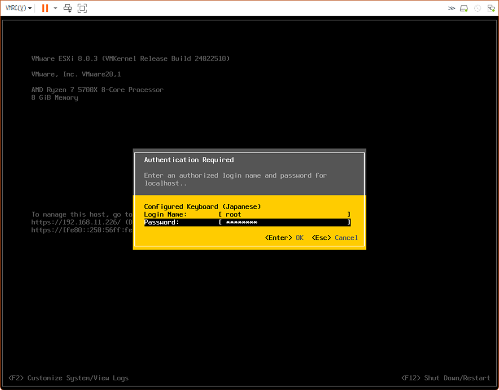Click <Esc> Cancel in the authentication dialog
Screen dimensions: 499x390
coord(335,238)
